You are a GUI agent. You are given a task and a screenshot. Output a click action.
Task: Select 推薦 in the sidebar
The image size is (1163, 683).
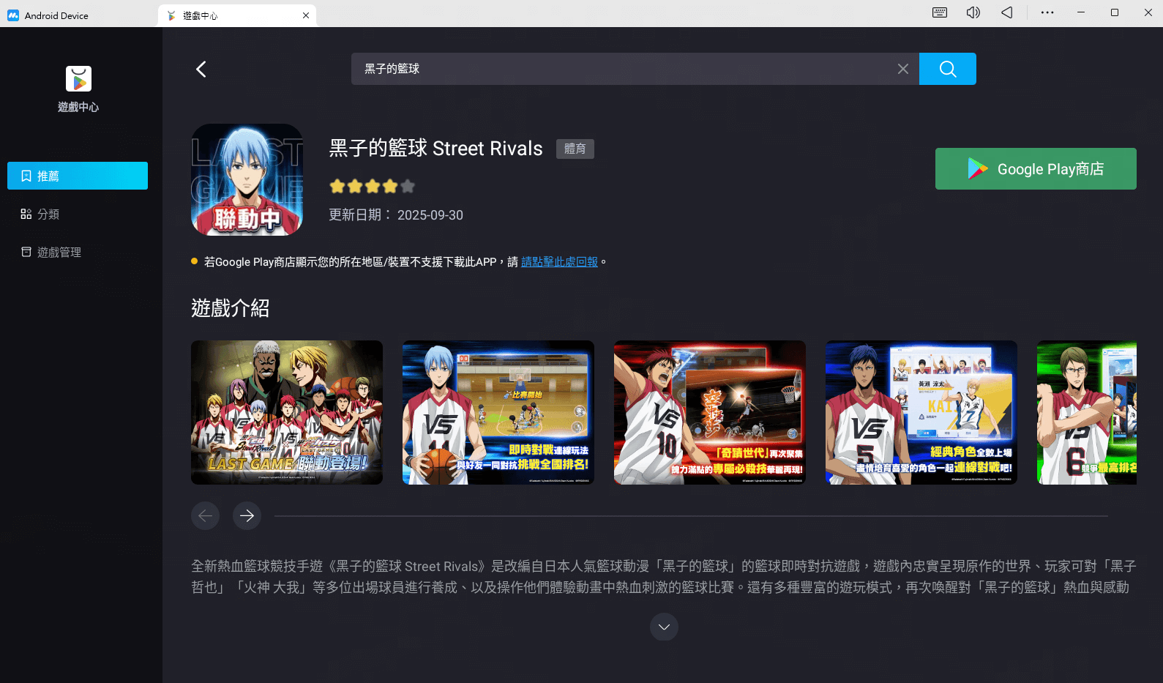[x=78, y=176]
